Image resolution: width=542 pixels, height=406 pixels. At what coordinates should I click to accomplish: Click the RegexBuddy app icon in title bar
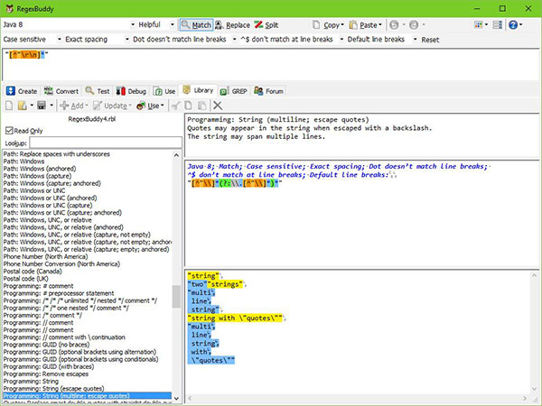pyautogui.click(x=9, y=9)
